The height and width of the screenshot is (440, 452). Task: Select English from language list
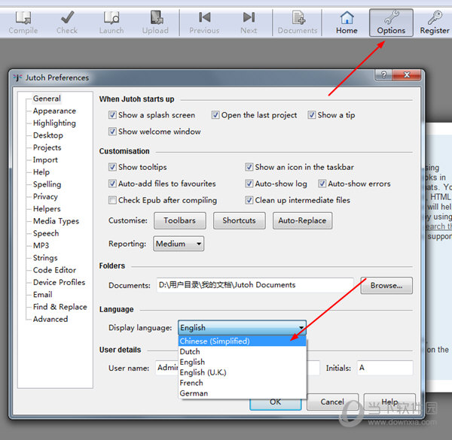[x=242, y=362]
